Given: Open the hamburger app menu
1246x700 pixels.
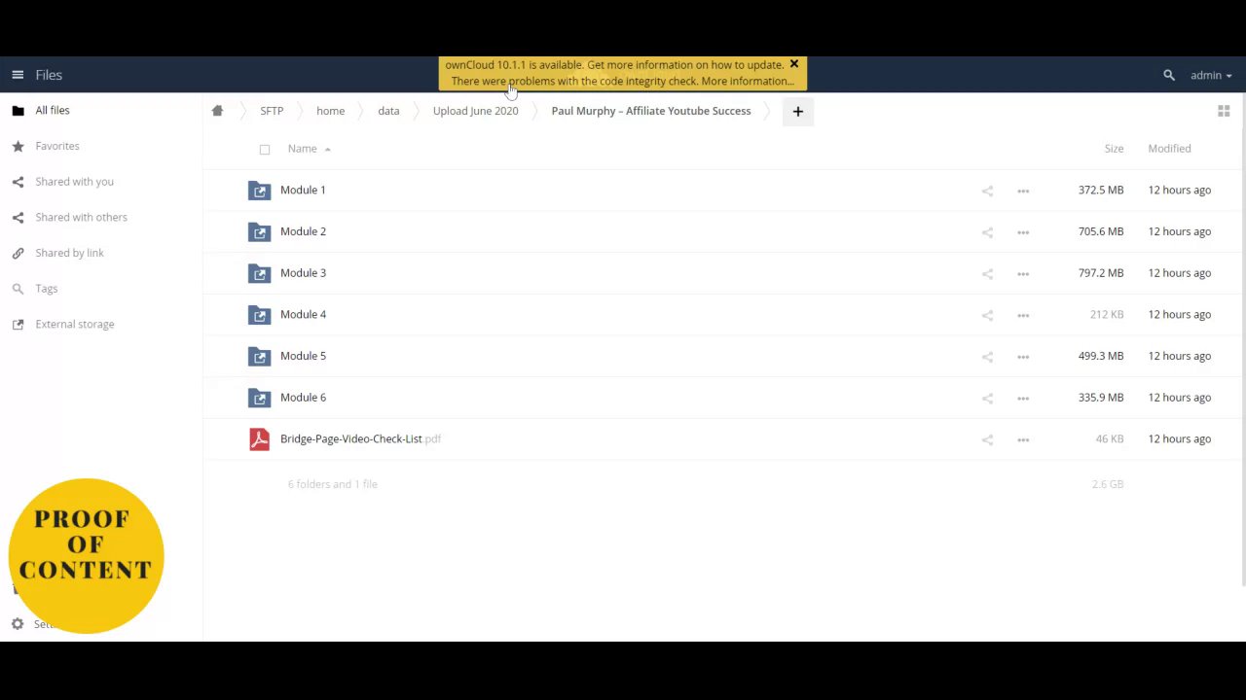Looking at the screenshot, I should [x=18, y=75].
